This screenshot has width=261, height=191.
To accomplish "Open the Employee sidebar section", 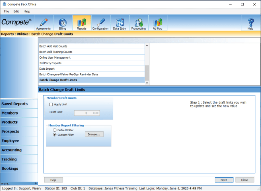I will (19, 141).
